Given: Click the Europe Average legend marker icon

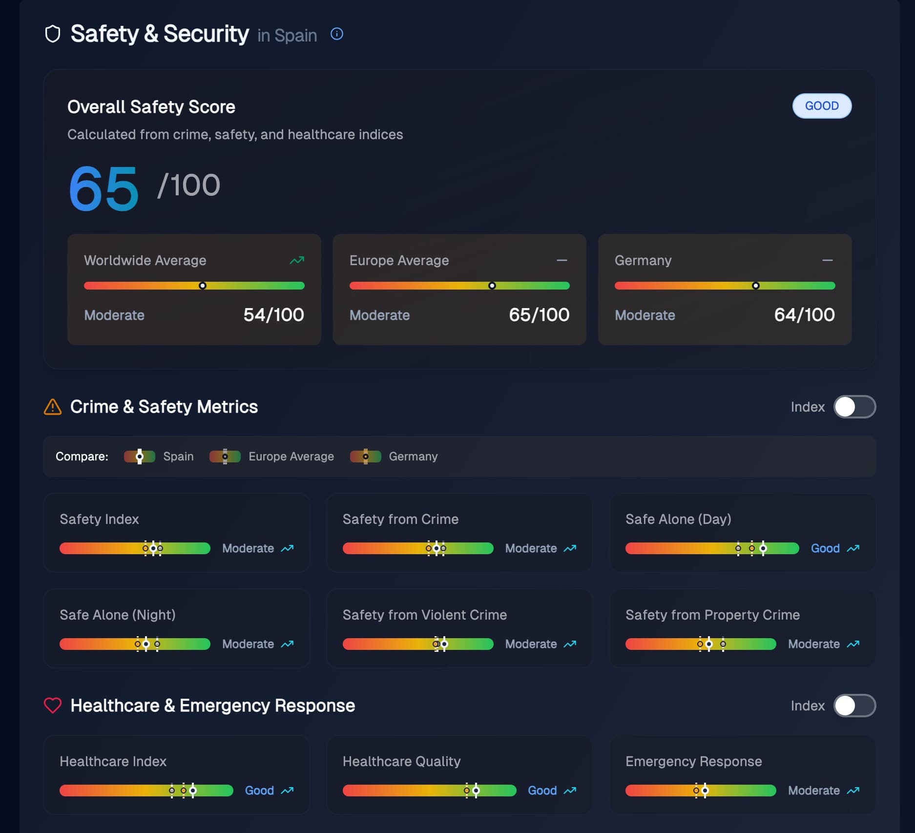Looking at the screenshot, I should click(225, 457).
